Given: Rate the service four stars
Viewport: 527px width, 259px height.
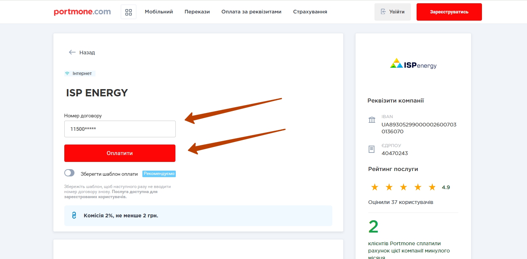Looking at the screenshot, I should pyautogui.click(x=418, y=187).
